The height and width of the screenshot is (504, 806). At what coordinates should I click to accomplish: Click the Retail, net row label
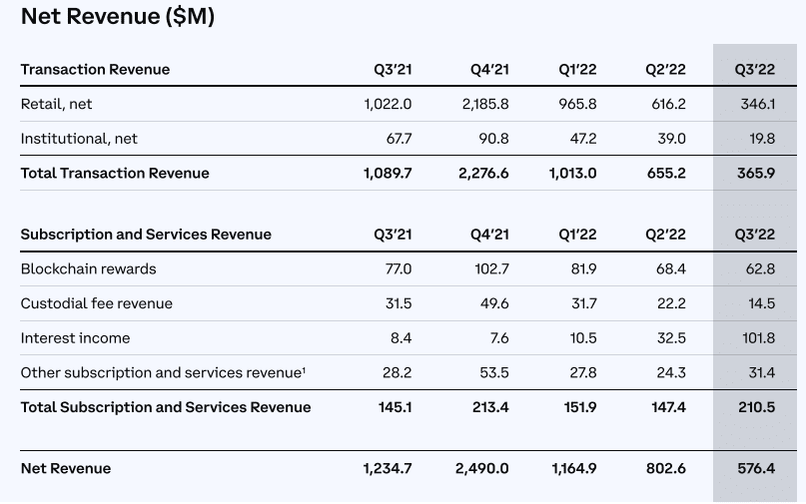[x=57, y=104]
